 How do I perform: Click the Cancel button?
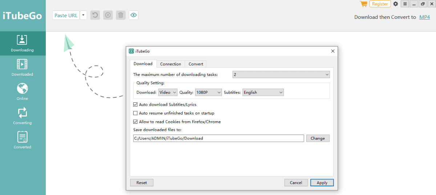296,183
